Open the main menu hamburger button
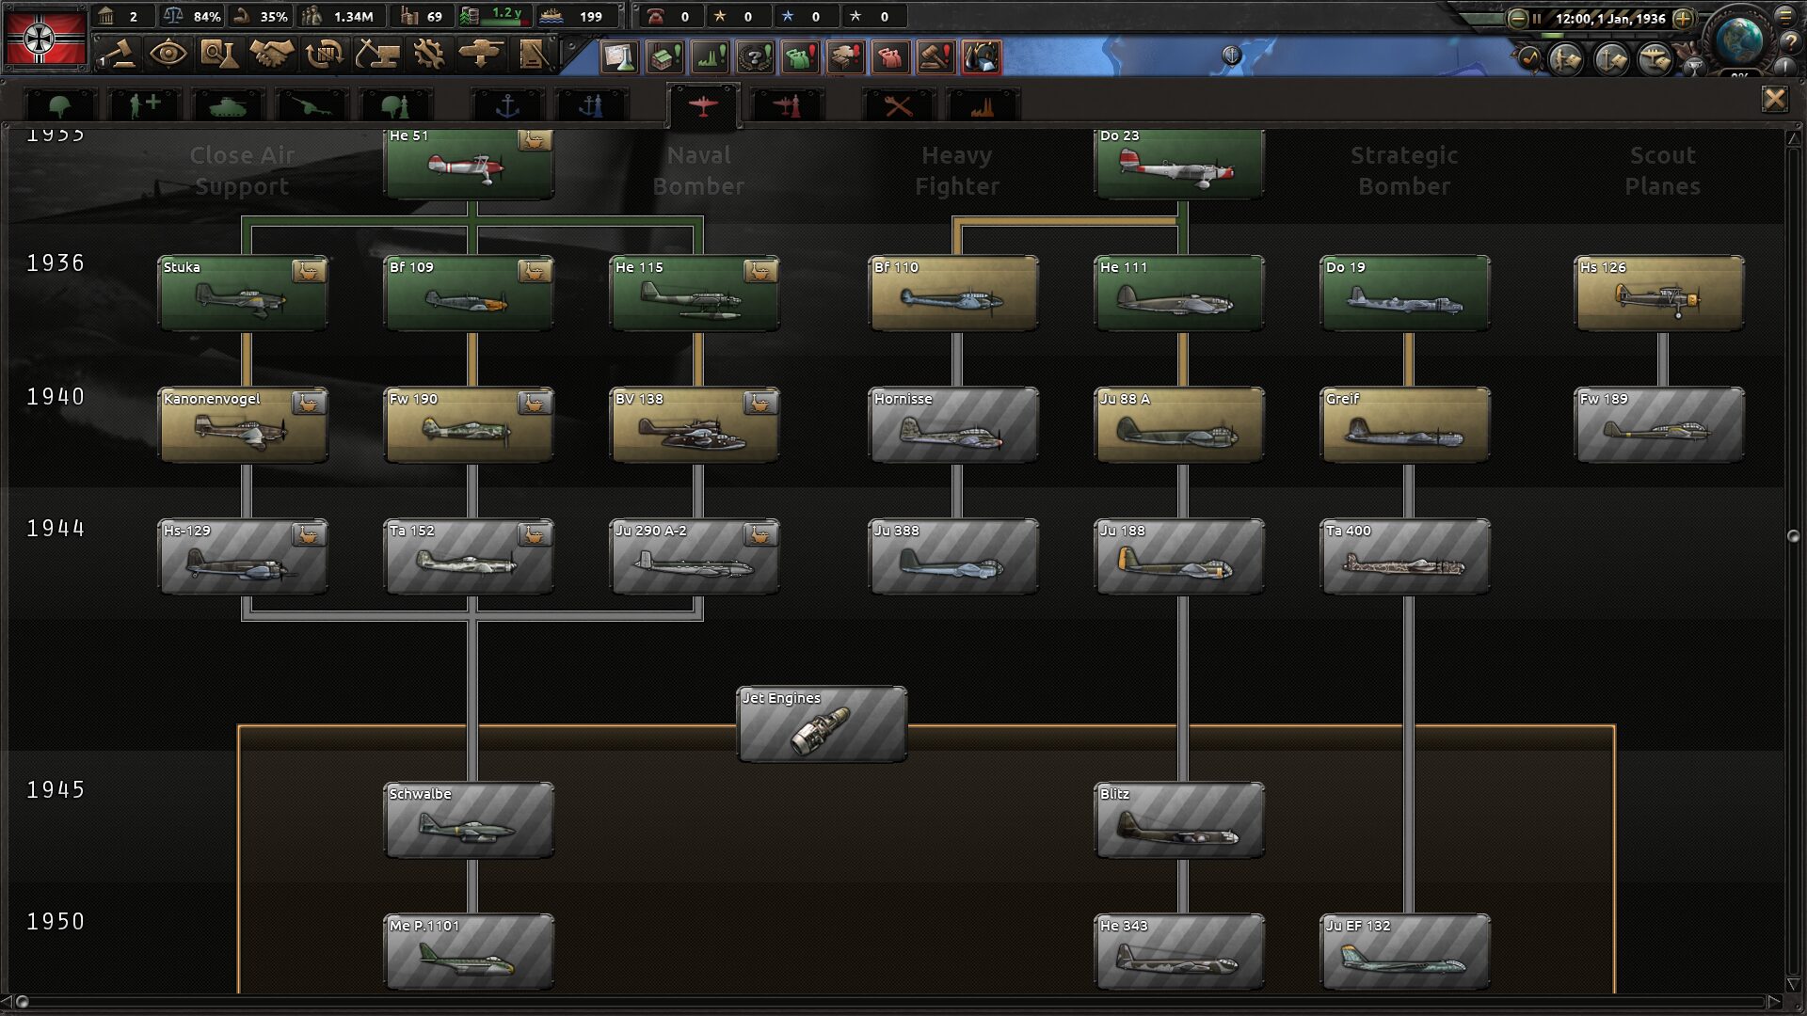Image resolution: width=1807 pixels, height=1016 pixels. click(x=1785, y=16)
